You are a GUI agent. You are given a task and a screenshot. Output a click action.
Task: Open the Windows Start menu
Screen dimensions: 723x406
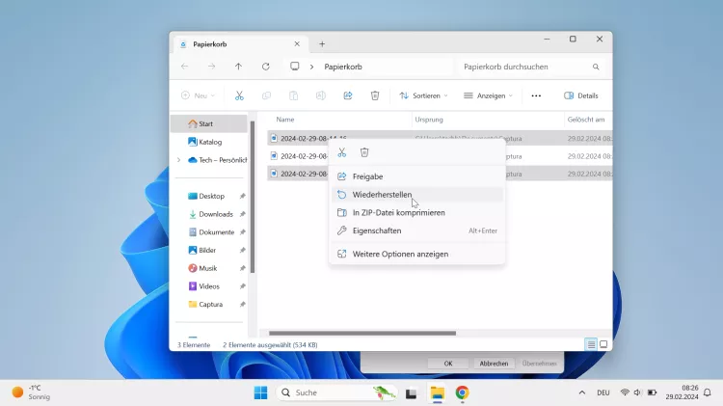(260, 392)
